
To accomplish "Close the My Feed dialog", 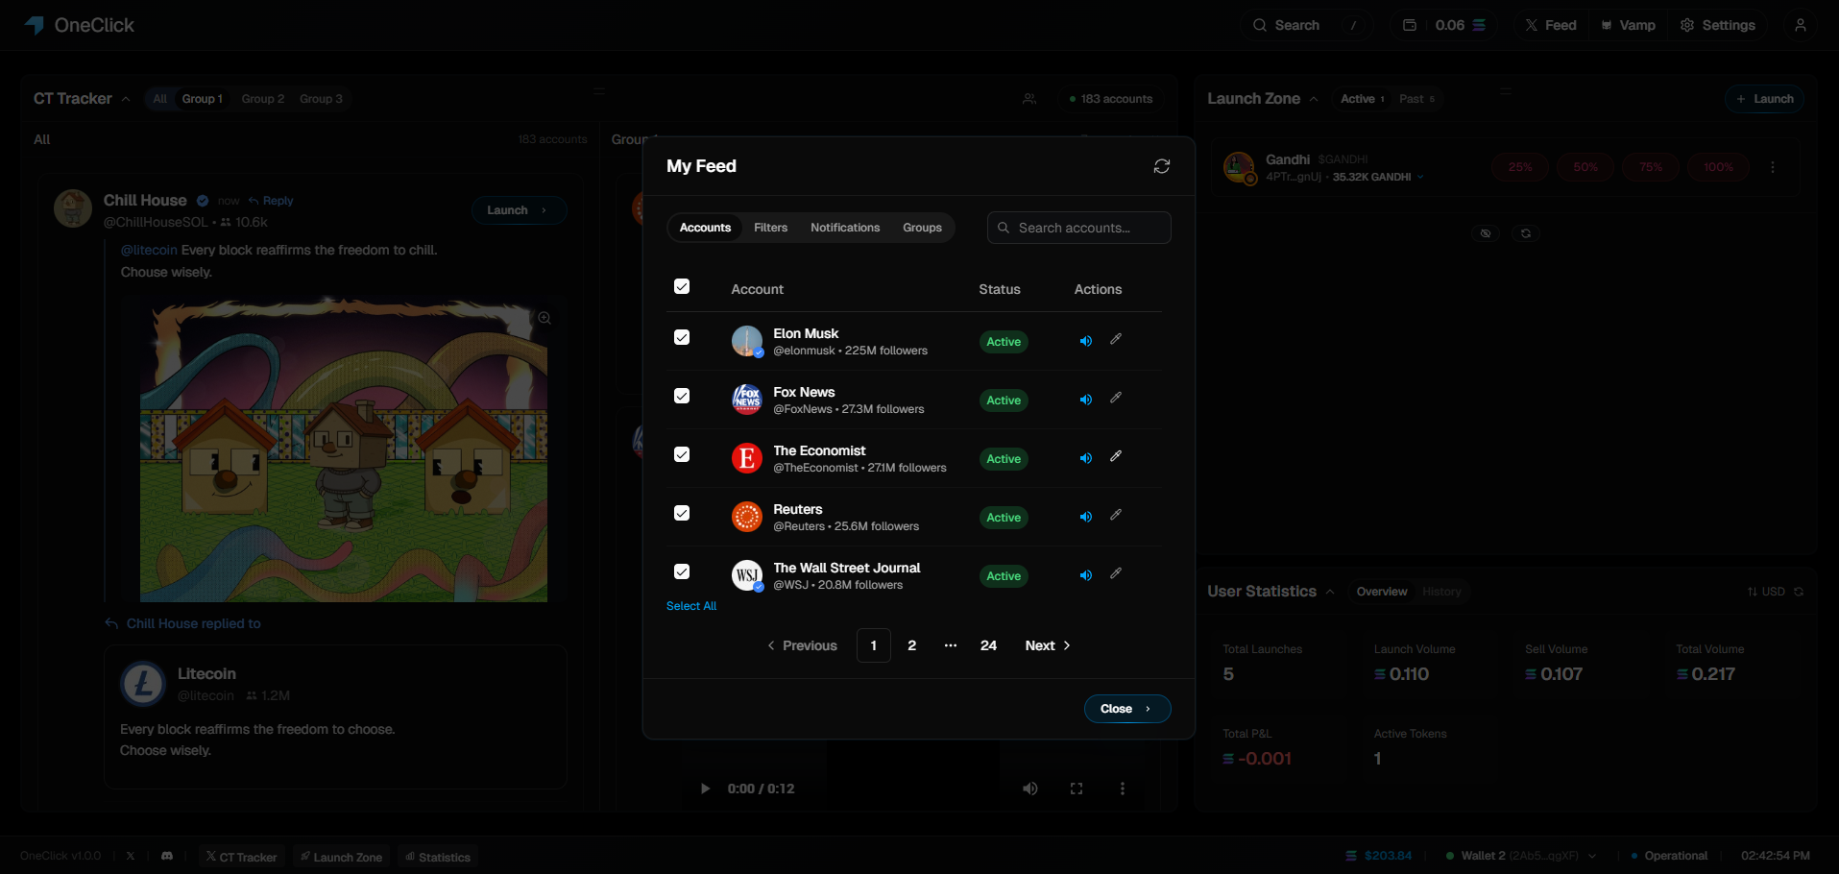I will click(x=1127, y=709).
